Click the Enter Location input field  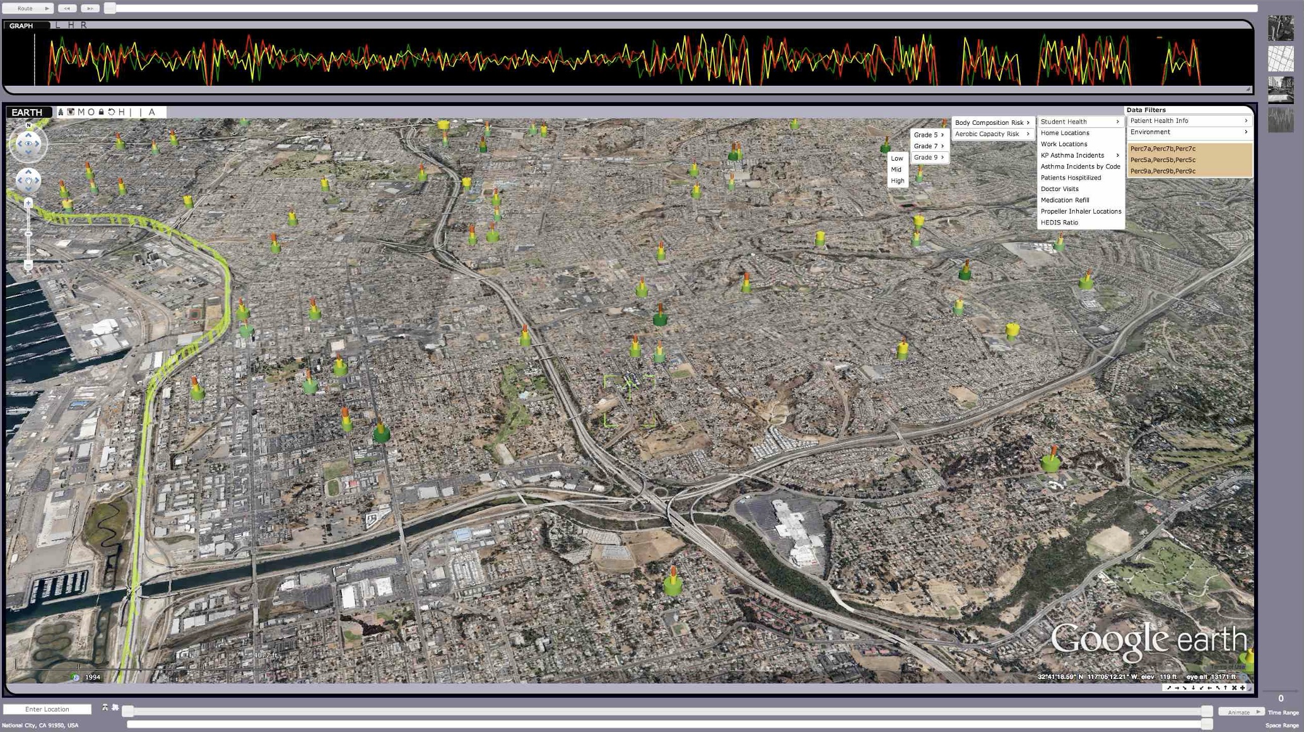tap(47, 709)
